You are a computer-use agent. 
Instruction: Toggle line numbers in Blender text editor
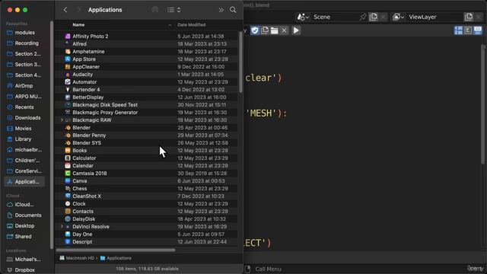point(458,30)
